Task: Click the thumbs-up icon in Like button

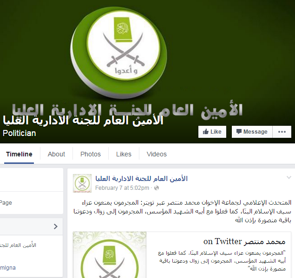Action: 206,132
